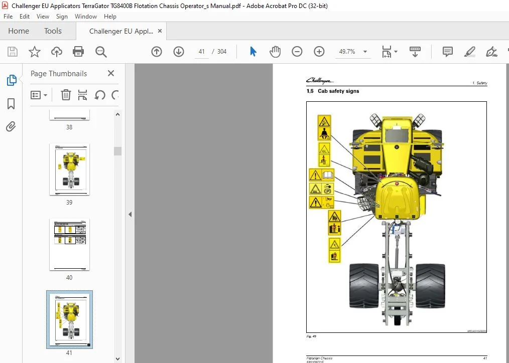Open the View menu
This screenshot has height=363, width=509.
pos(43,17)
